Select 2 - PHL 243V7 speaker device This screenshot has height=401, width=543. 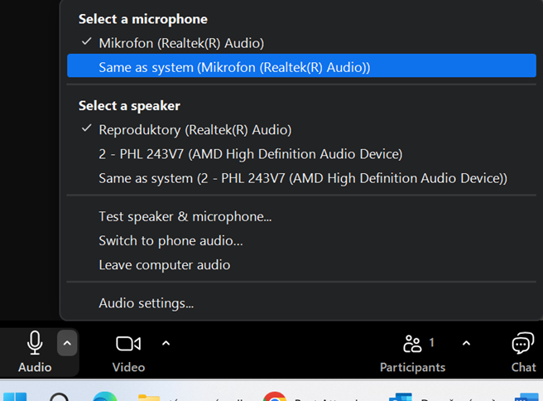click(250, 154)
